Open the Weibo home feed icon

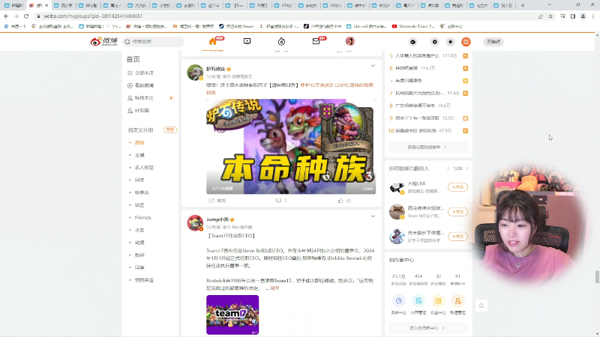(213, 41)
